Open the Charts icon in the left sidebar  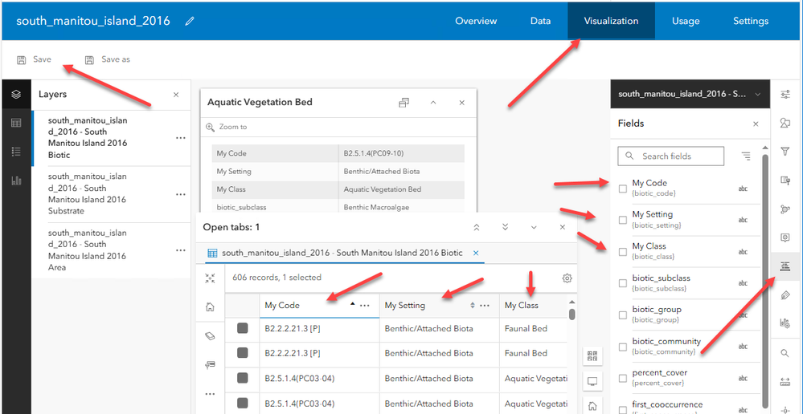coord(15,180)
